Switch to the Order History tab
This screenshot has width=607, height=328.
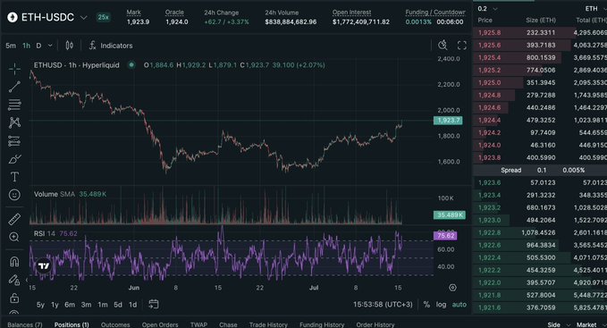click(x=375, y=324)
